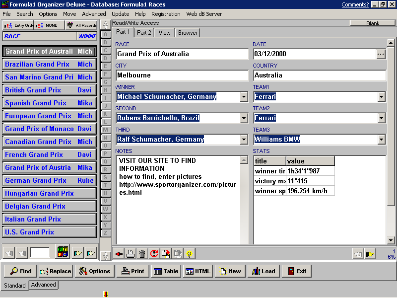Viewport: 397px width, 298px height.
Task: Click the yellow light bulb icon
Action: click(x=189, y=254)
